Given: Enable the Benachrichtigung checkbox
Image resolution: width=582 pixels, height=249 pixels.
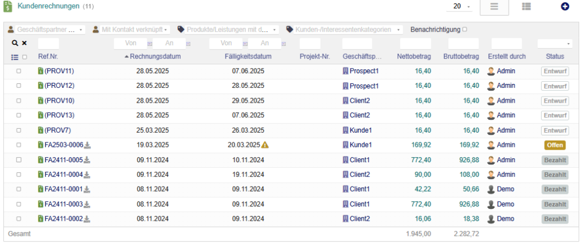Looking at the screenshot, I should click(465, 29).
